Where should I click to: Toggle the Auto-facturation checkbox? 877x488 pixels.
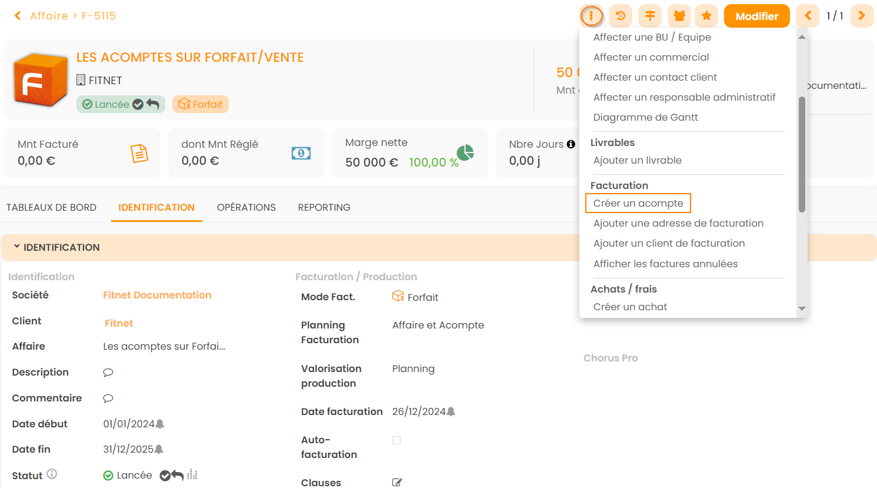(397, 440)
